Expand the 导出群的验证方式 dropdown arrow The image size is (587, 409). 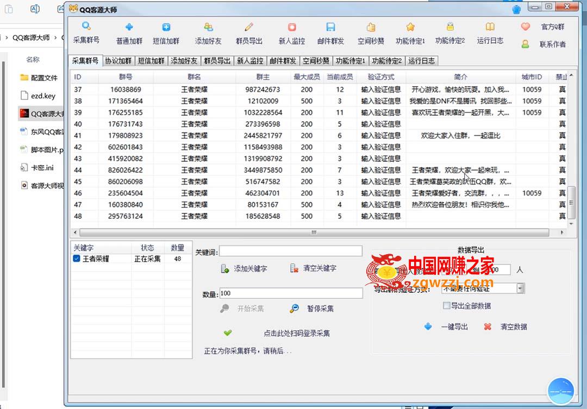click(x=520, y=288)
